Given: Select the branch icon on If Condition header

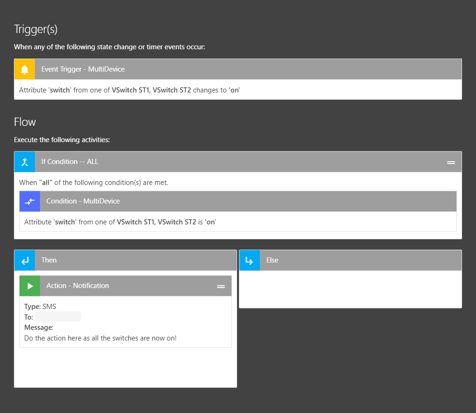Looking at the screenshot, I should (x=24, y=161).
